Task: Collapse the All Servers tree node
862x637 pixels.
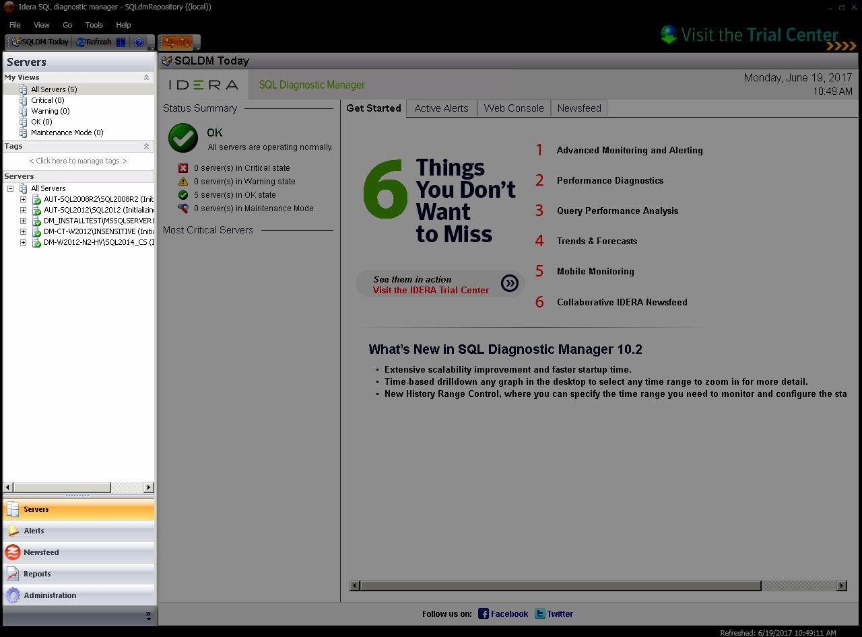Action: coord(11,188)
